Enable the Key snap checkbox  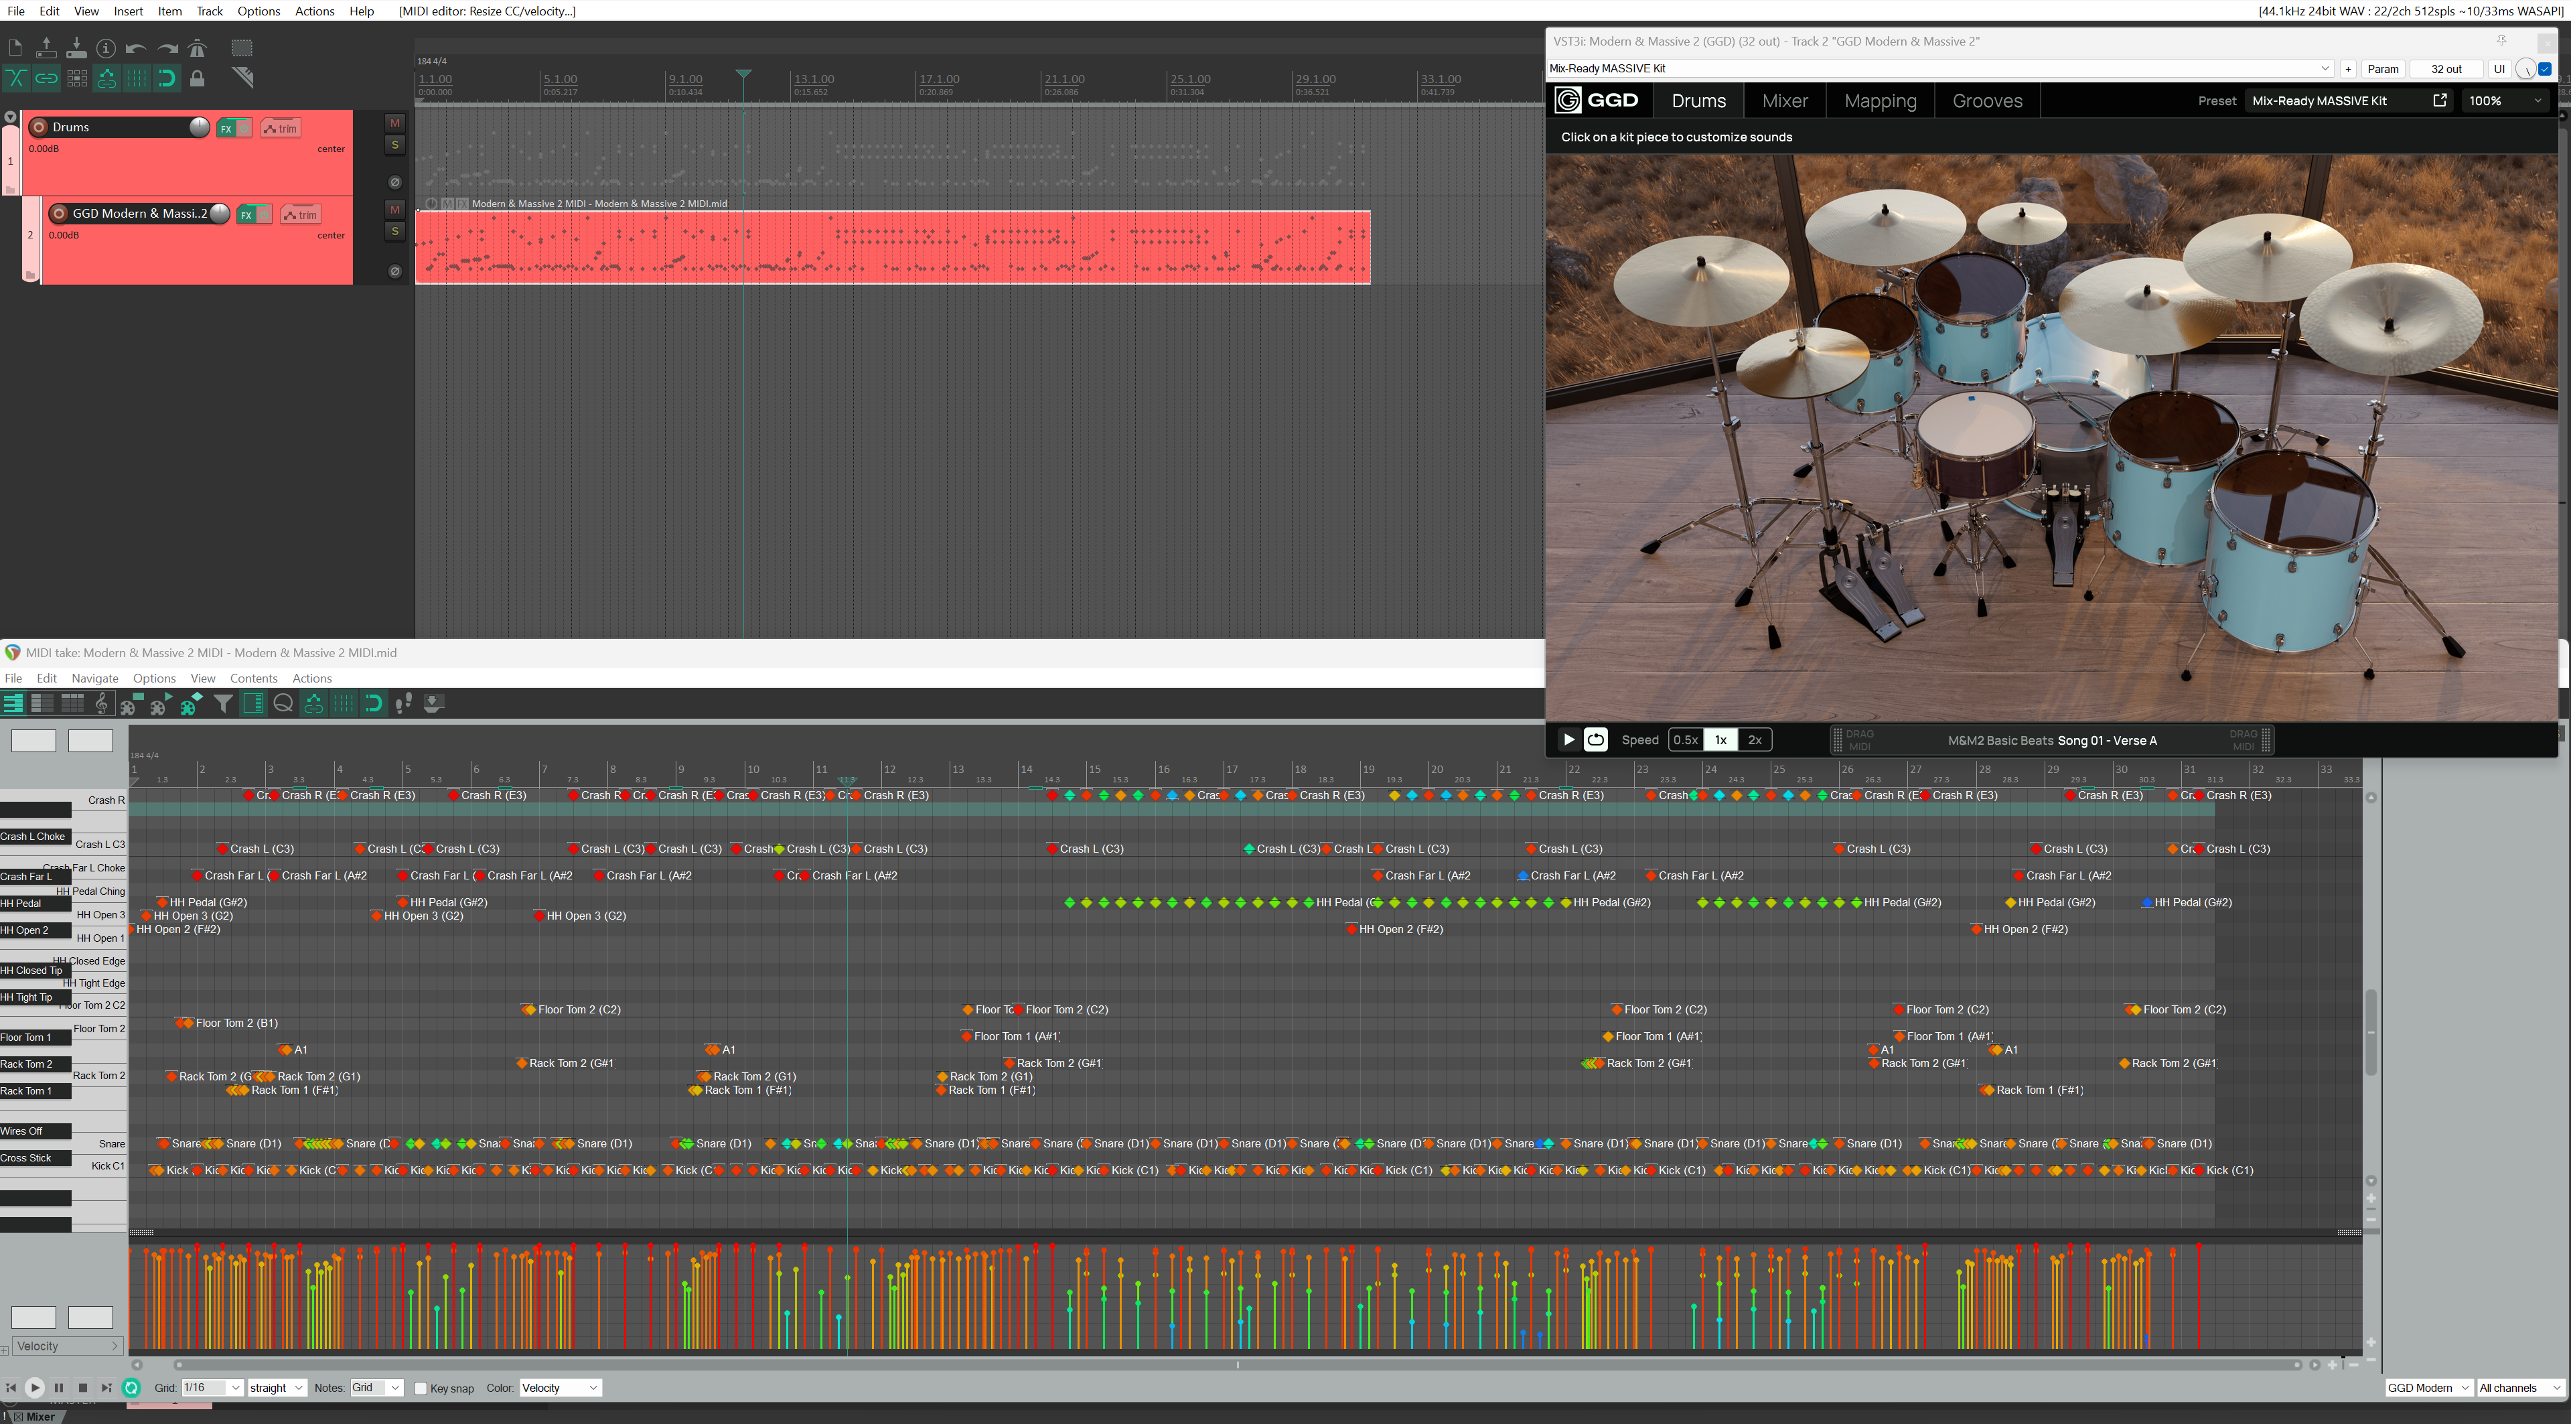point(421,1388)
